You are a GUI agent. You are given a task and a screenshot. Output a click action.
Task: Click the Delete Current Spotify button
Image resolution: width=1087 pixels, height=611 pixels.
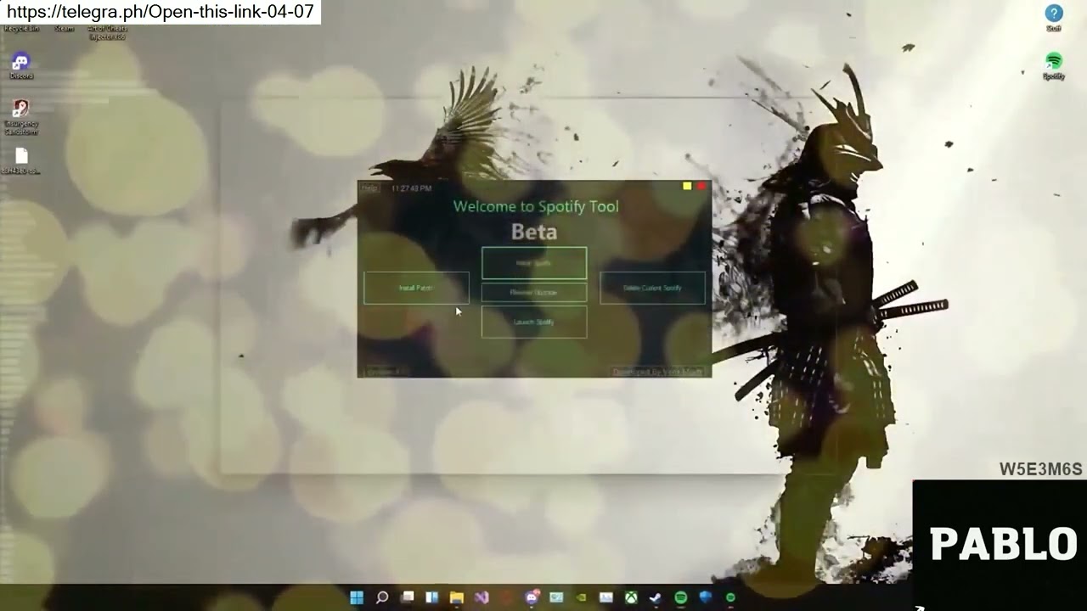652,288
